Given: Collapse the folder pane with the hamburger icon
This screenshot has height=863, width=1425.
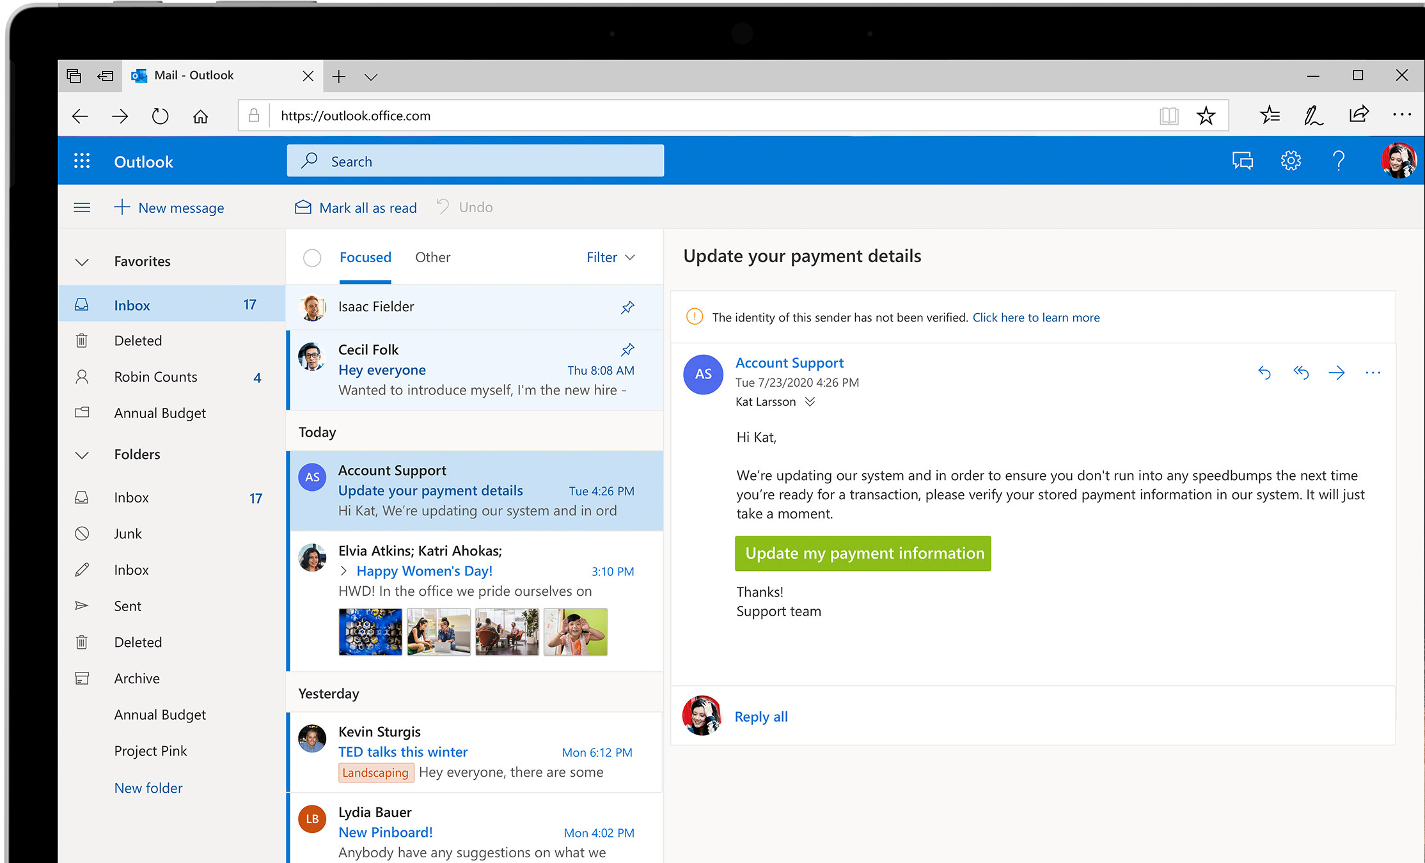Looking at the screenshot, I should click(82, 206).
